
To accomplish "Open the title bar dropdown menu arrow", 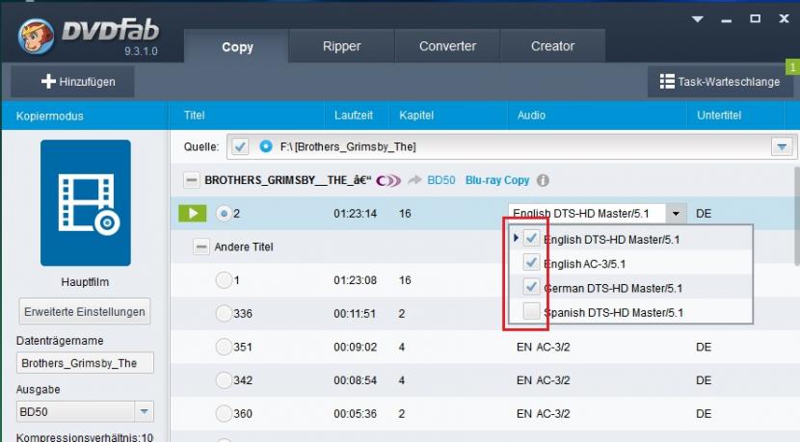I will [x=698, y=18].
